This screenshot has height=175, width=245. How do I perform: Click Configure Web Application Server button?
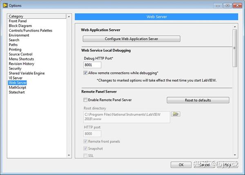tap(131, 39)
